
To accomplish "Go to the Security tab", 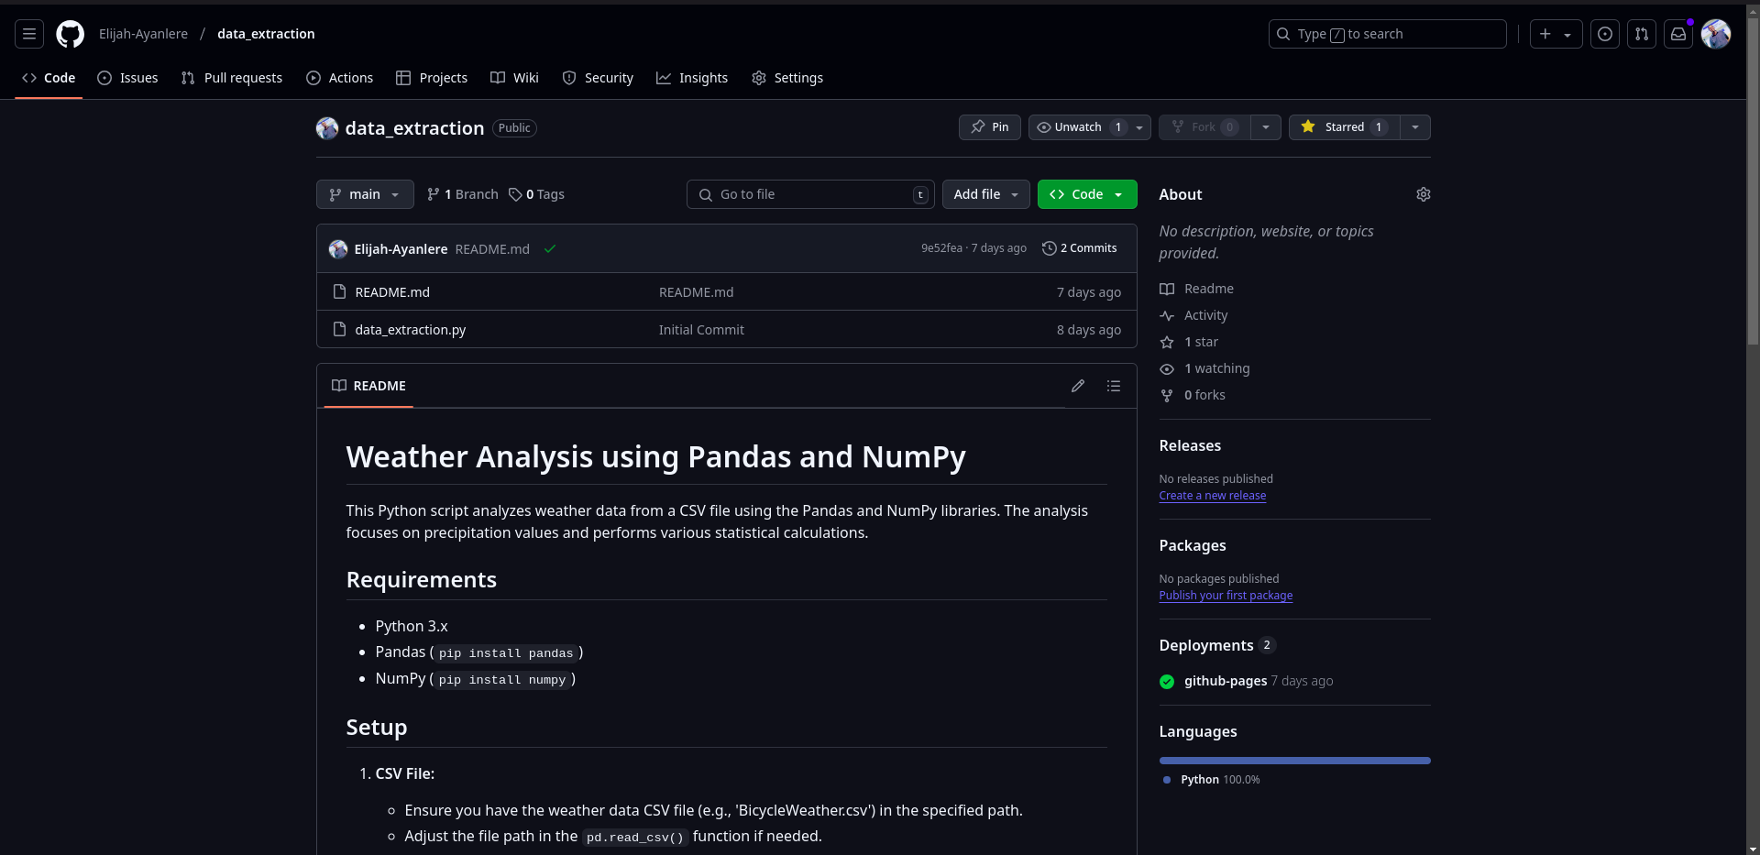I will point(598,78).
